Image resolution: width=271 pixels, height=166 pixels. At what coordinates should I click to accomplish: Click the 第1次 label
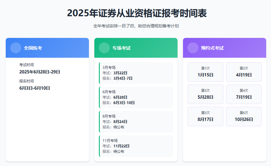pyautogui.click(x=205, y=68)
